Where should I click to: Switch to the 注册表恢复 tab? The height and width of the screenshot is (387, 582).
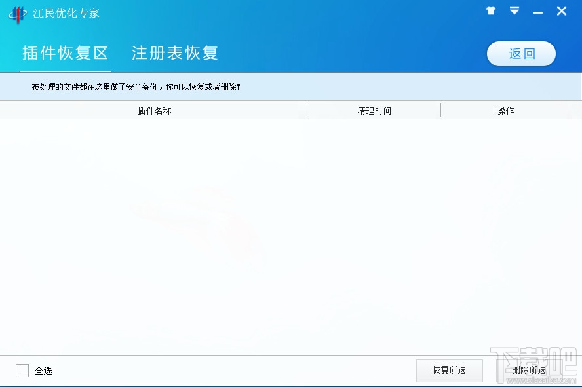174,54
